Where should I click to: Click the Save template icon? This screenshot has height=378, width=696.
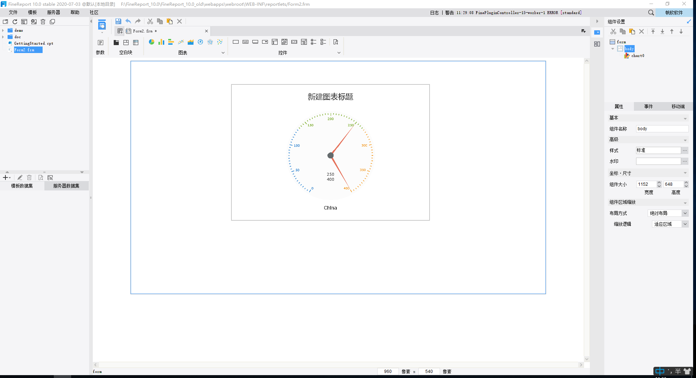pyautogui.click(x=118, y=21)
